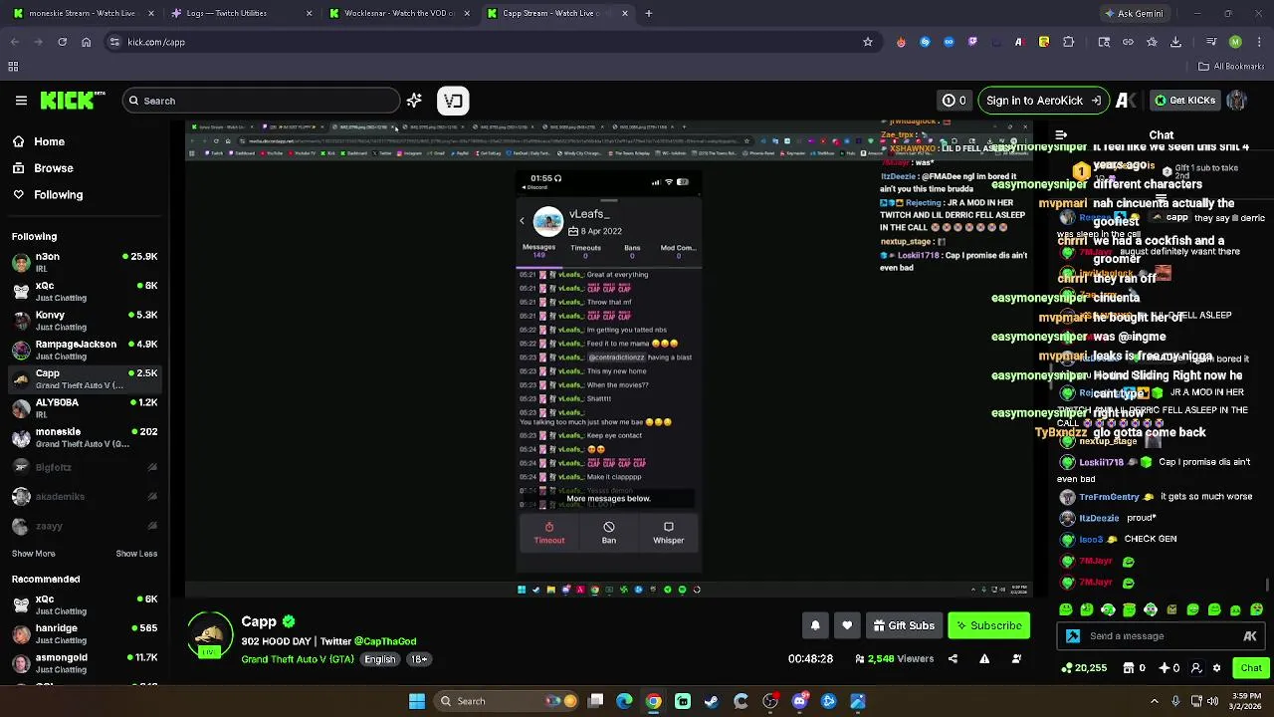Open chat settings gear icon
This screenshot has width=1274, height=717.
click(x=1216, y=668)
